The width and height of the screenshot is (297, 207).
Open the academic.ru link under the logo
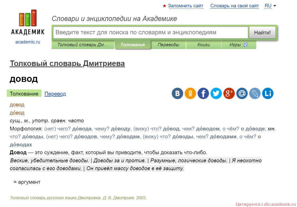click(28, 42)
